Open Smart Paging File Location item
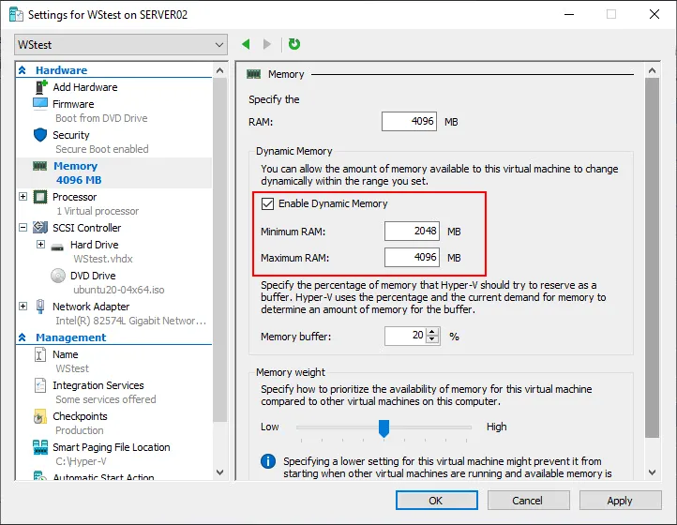The width and height of the screenshot is (677, 525). 111,447
